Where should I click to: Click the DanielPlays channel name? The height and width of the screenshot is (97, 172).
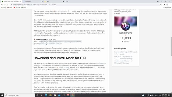126,33
